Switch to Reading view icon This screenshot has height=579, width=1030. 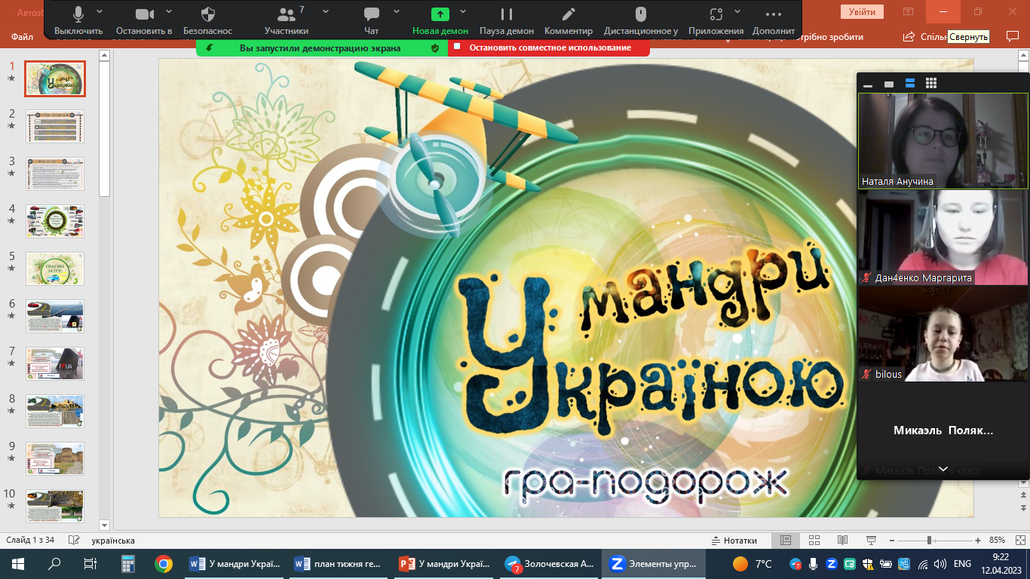tap(842, 541)
